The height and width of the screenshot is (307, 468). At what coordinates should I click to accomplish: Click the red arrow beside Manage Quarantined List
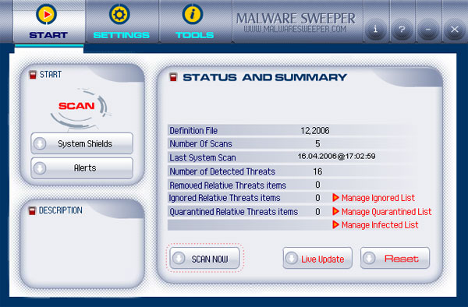[x=335, y=211]
